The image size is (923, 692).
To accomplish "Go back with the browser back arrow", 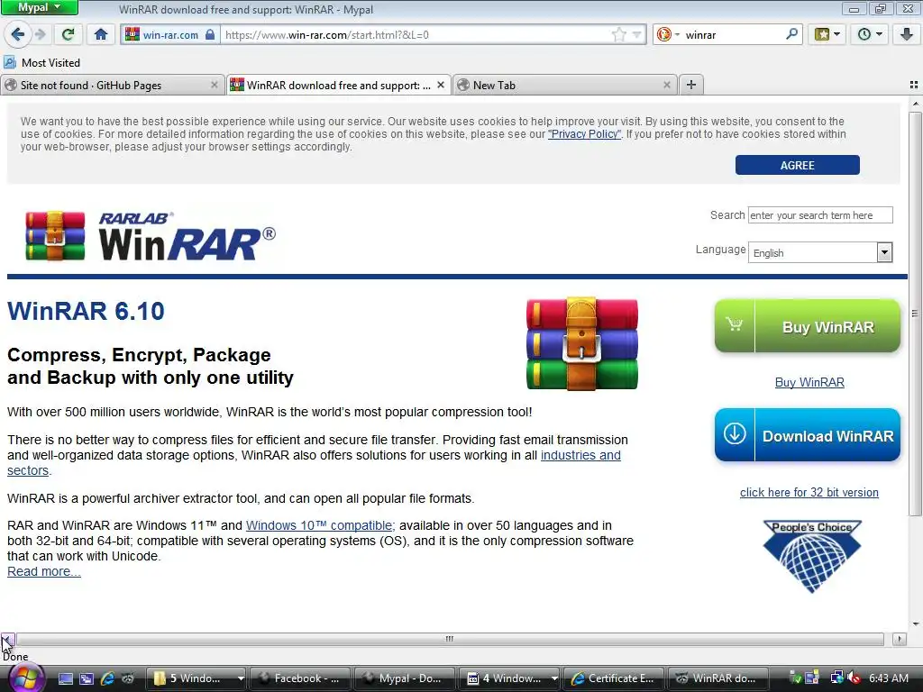I will tap(18, 34).
